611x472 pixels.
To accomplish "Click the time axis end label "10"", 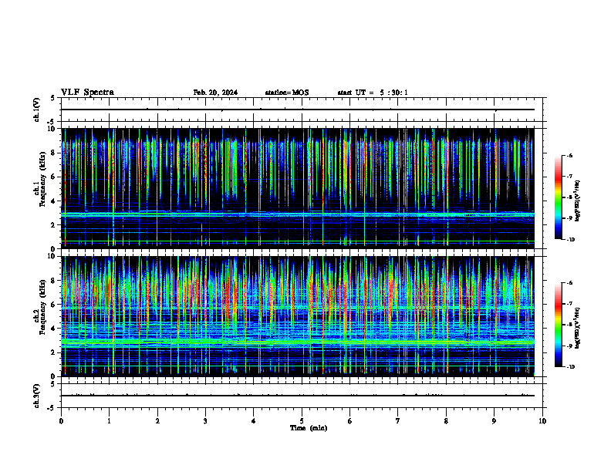I will click(x=542, y=421).
